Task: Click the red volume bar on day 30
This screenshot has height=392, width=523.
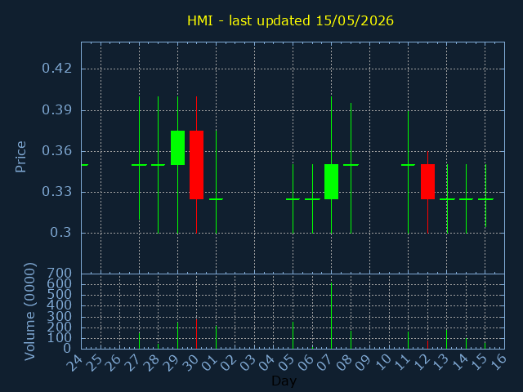Action: [x=196, y=334]
